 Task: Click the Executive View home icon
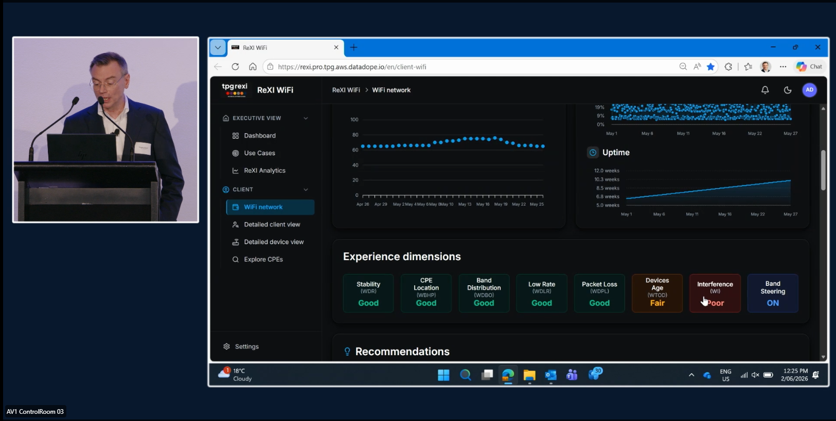(226, 118)
